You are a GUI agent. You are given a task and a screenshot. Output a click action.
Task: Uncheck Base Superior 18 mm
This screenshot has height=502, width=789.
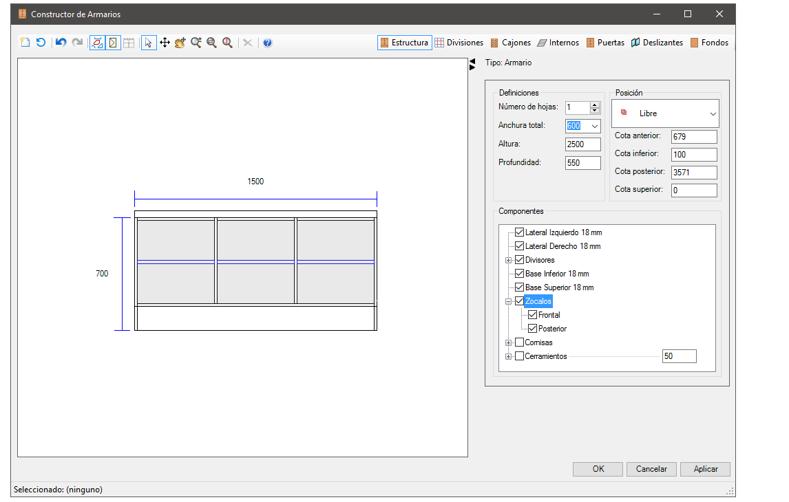tap(520, 287)
